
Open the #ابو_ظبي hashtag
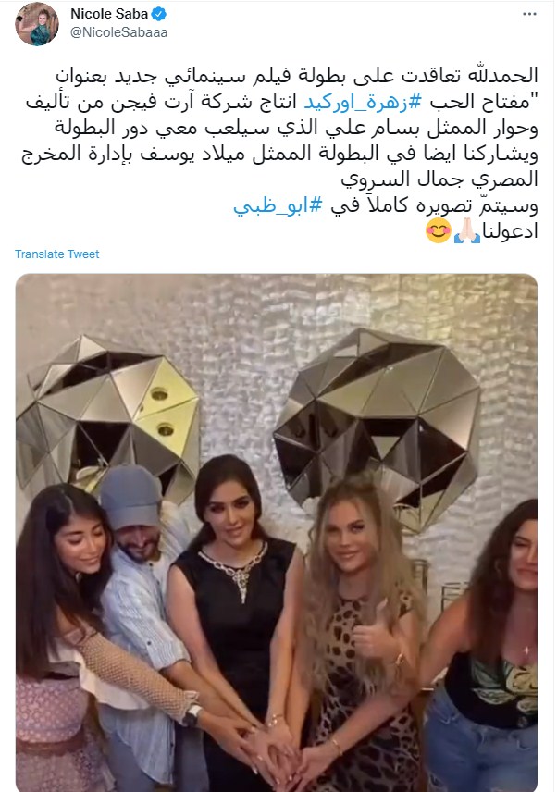tap(278, 206)
